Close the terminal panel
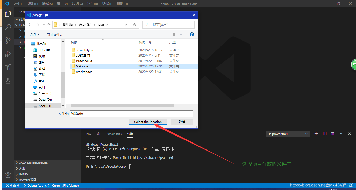Screen dimensions: 356x190 (350, 134)
